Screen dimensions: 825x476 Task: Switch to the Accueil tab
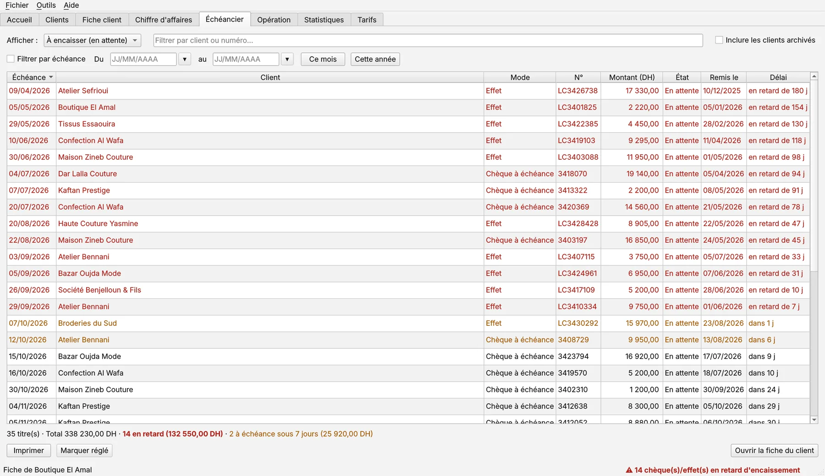[19, 20]
